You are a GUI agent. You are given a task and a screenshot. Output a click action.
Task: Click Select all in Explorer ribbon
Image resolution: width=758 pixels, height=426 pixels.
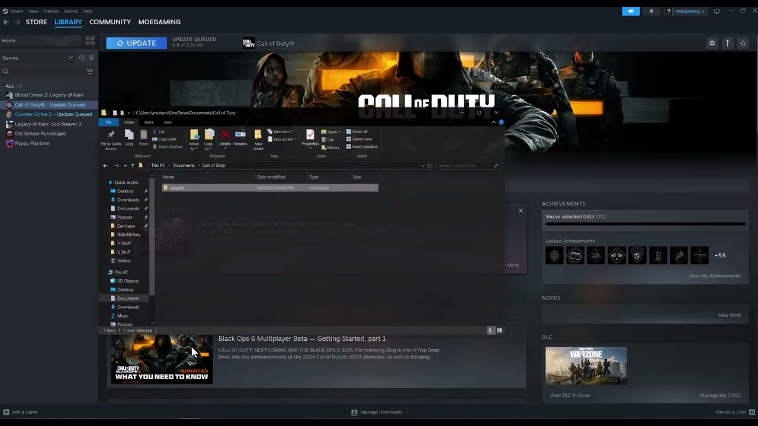[x=356, y=131]
